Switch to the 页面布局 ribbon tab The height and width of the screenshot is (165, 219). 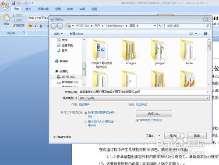point(43,9)
